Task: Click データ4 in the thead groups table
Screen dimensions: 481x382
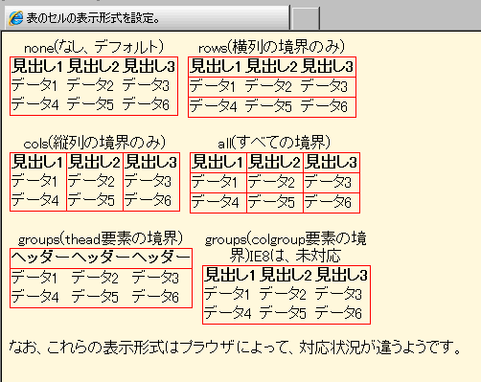Action: (x=34, y=297)
